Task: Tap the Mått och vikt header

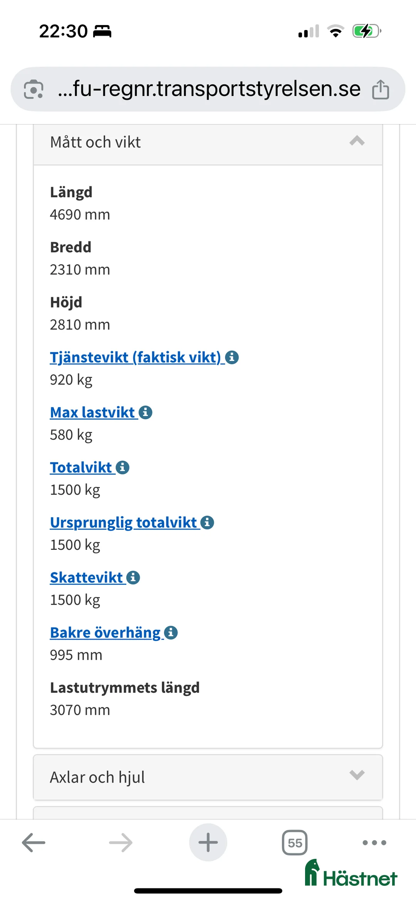Action: coord(96,142)
